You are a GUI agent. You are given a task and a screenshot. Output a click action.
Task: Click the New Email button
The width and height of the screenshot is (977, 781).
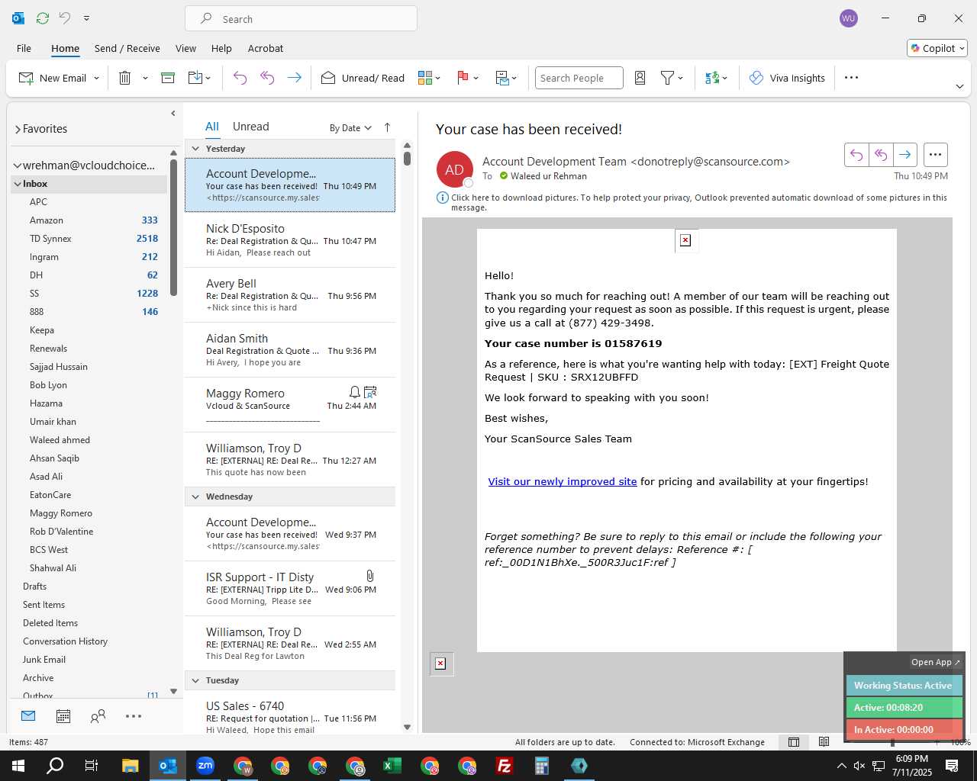[53, 78]
